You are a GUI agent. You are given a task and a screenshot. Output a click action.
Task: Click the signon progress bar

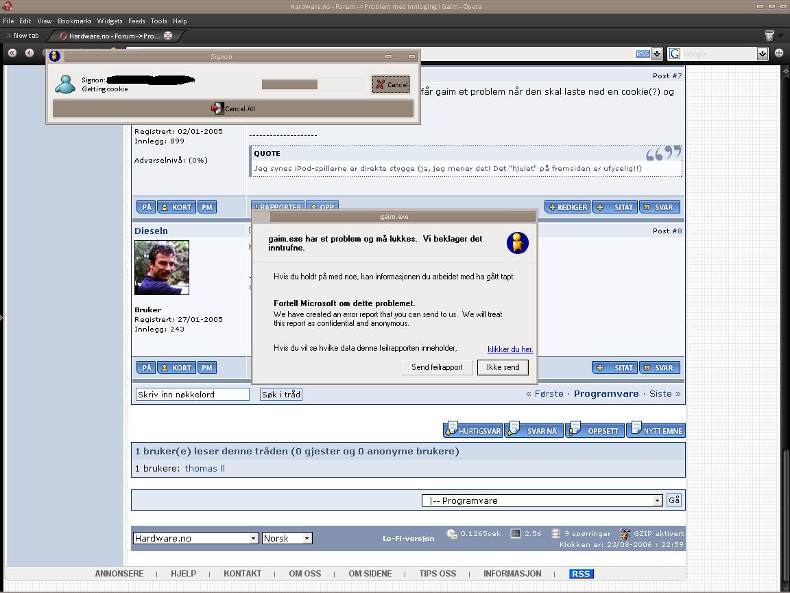313,84
